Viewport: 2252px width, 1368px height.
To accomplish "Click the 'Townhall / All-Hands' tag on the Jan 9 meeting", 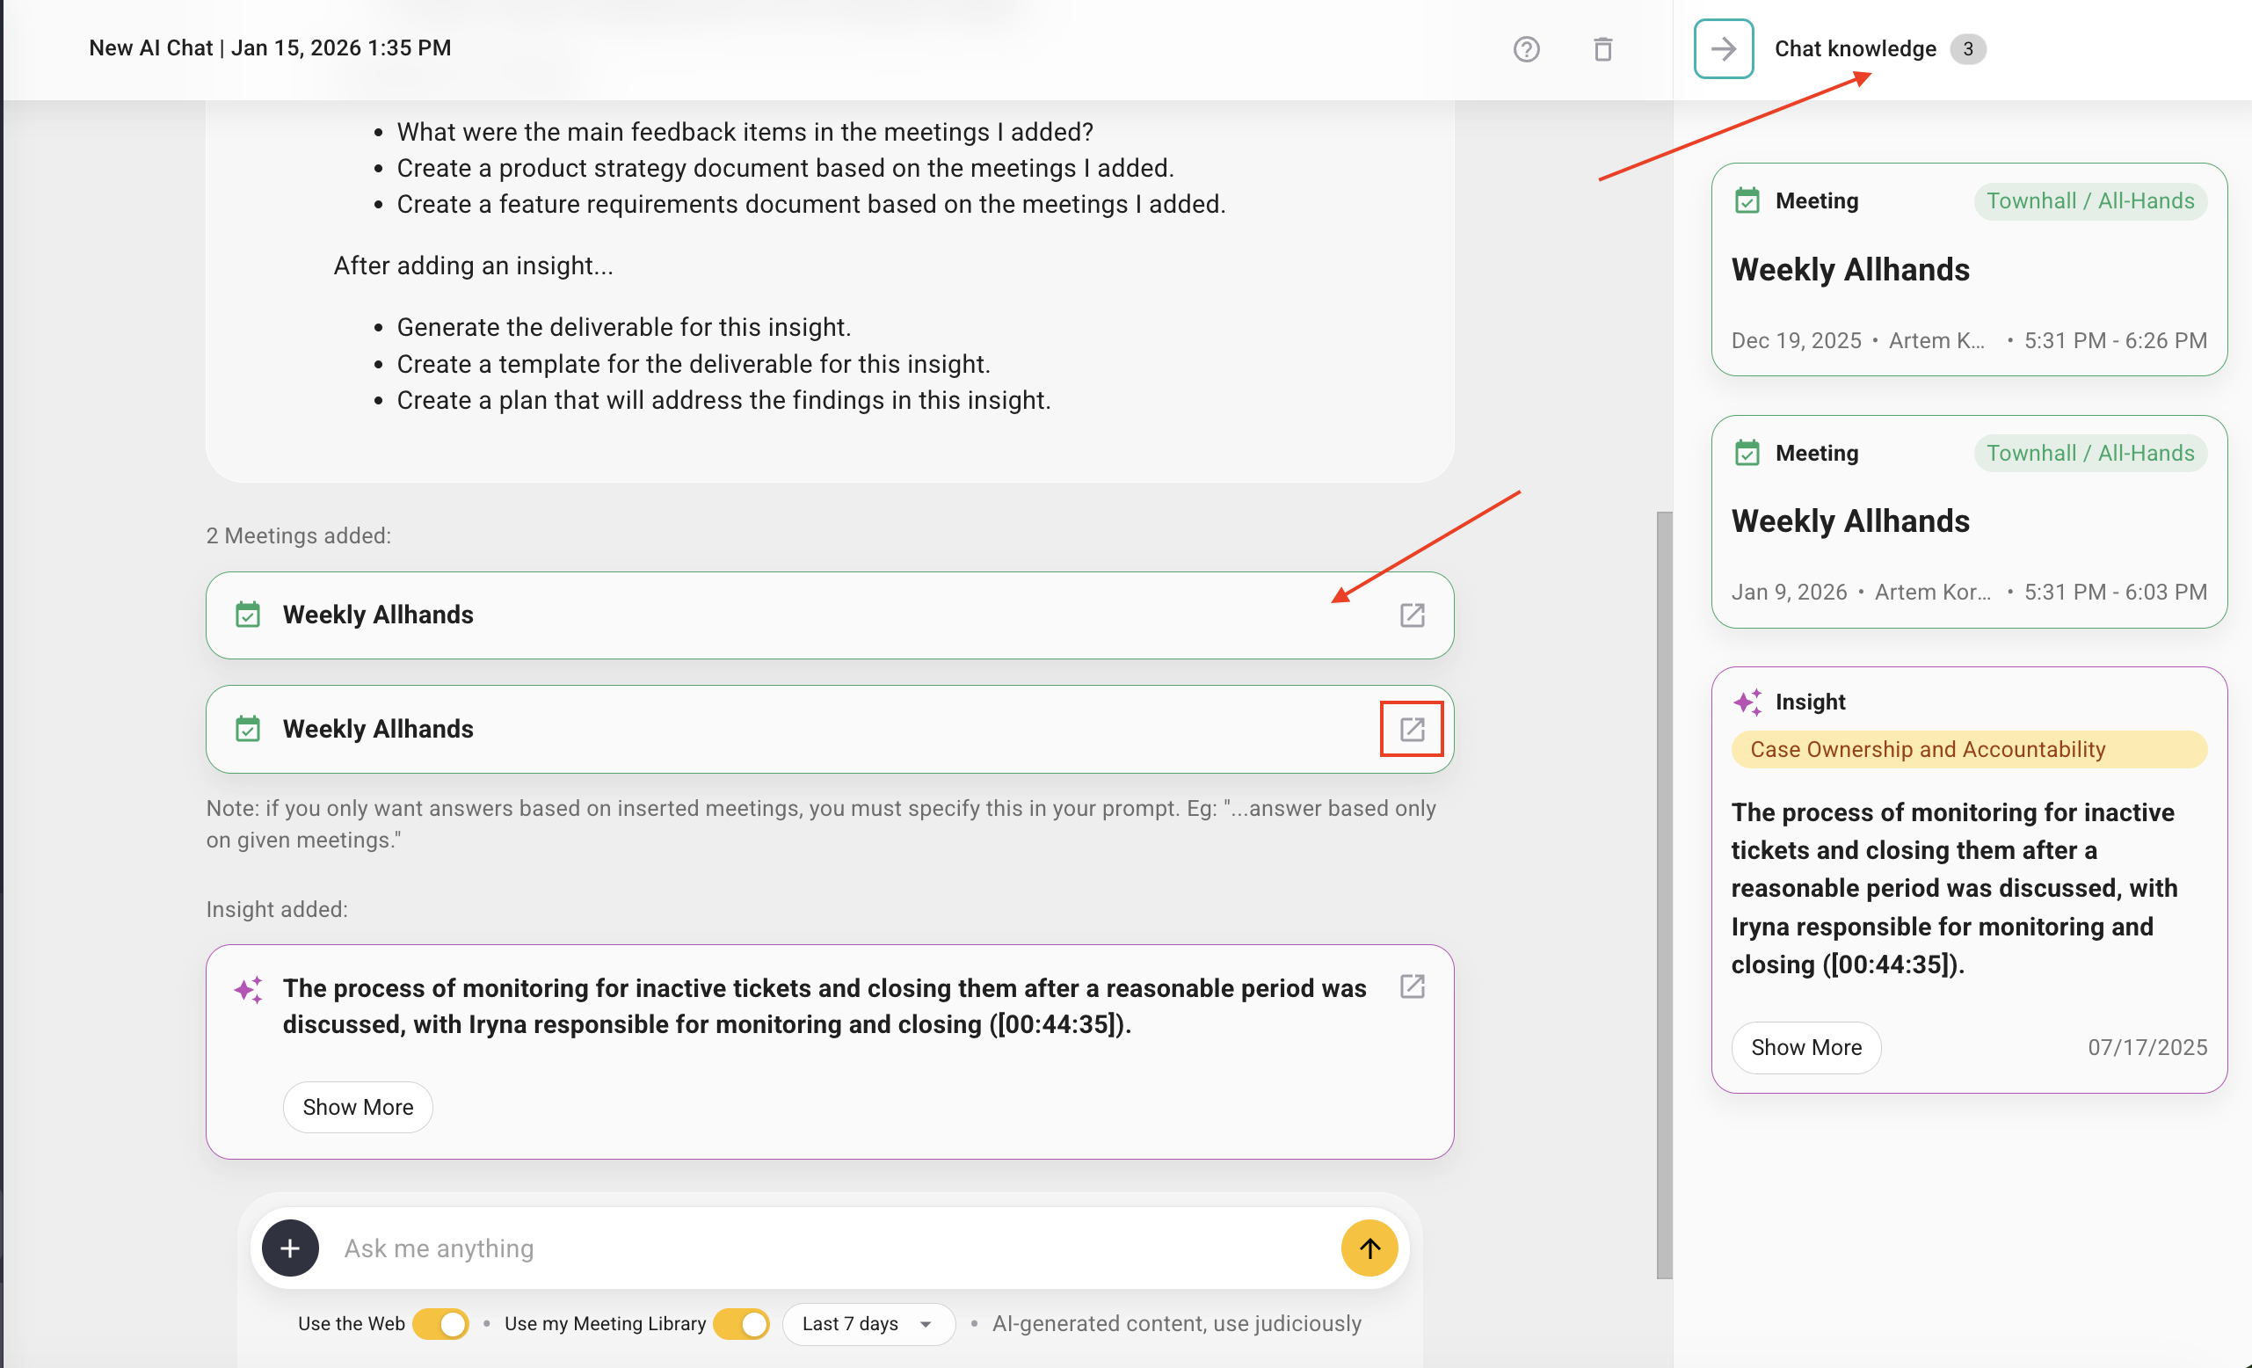I will point(2090,453).
